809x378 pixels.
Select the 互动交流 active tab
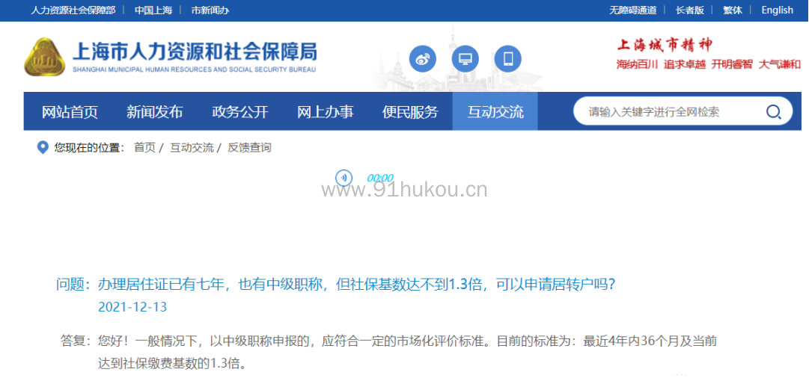pos(495,112)
